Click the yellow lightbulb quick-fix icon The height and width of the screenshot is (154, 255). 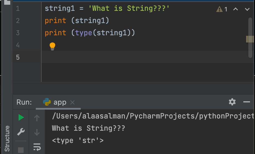pyautogui.click(x=52, y=46)
